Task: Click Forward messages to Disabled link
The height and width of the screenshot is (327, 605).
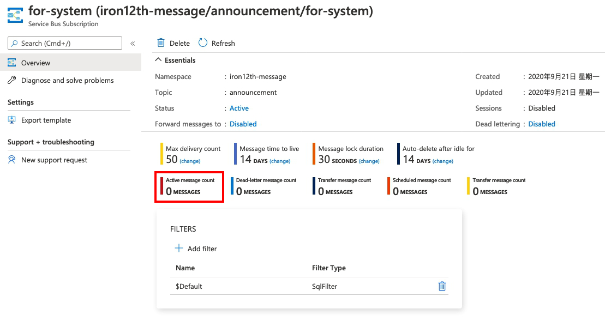Action: [243, 124]
